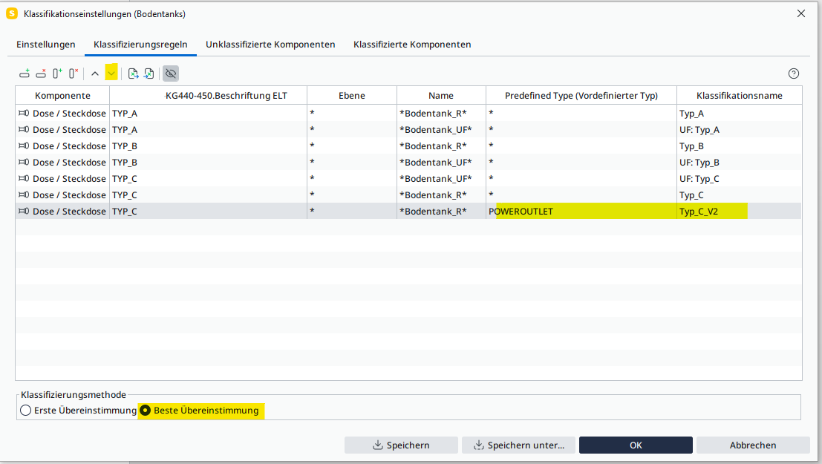
Task: Click the Speichern button
Action: (401, 445)
